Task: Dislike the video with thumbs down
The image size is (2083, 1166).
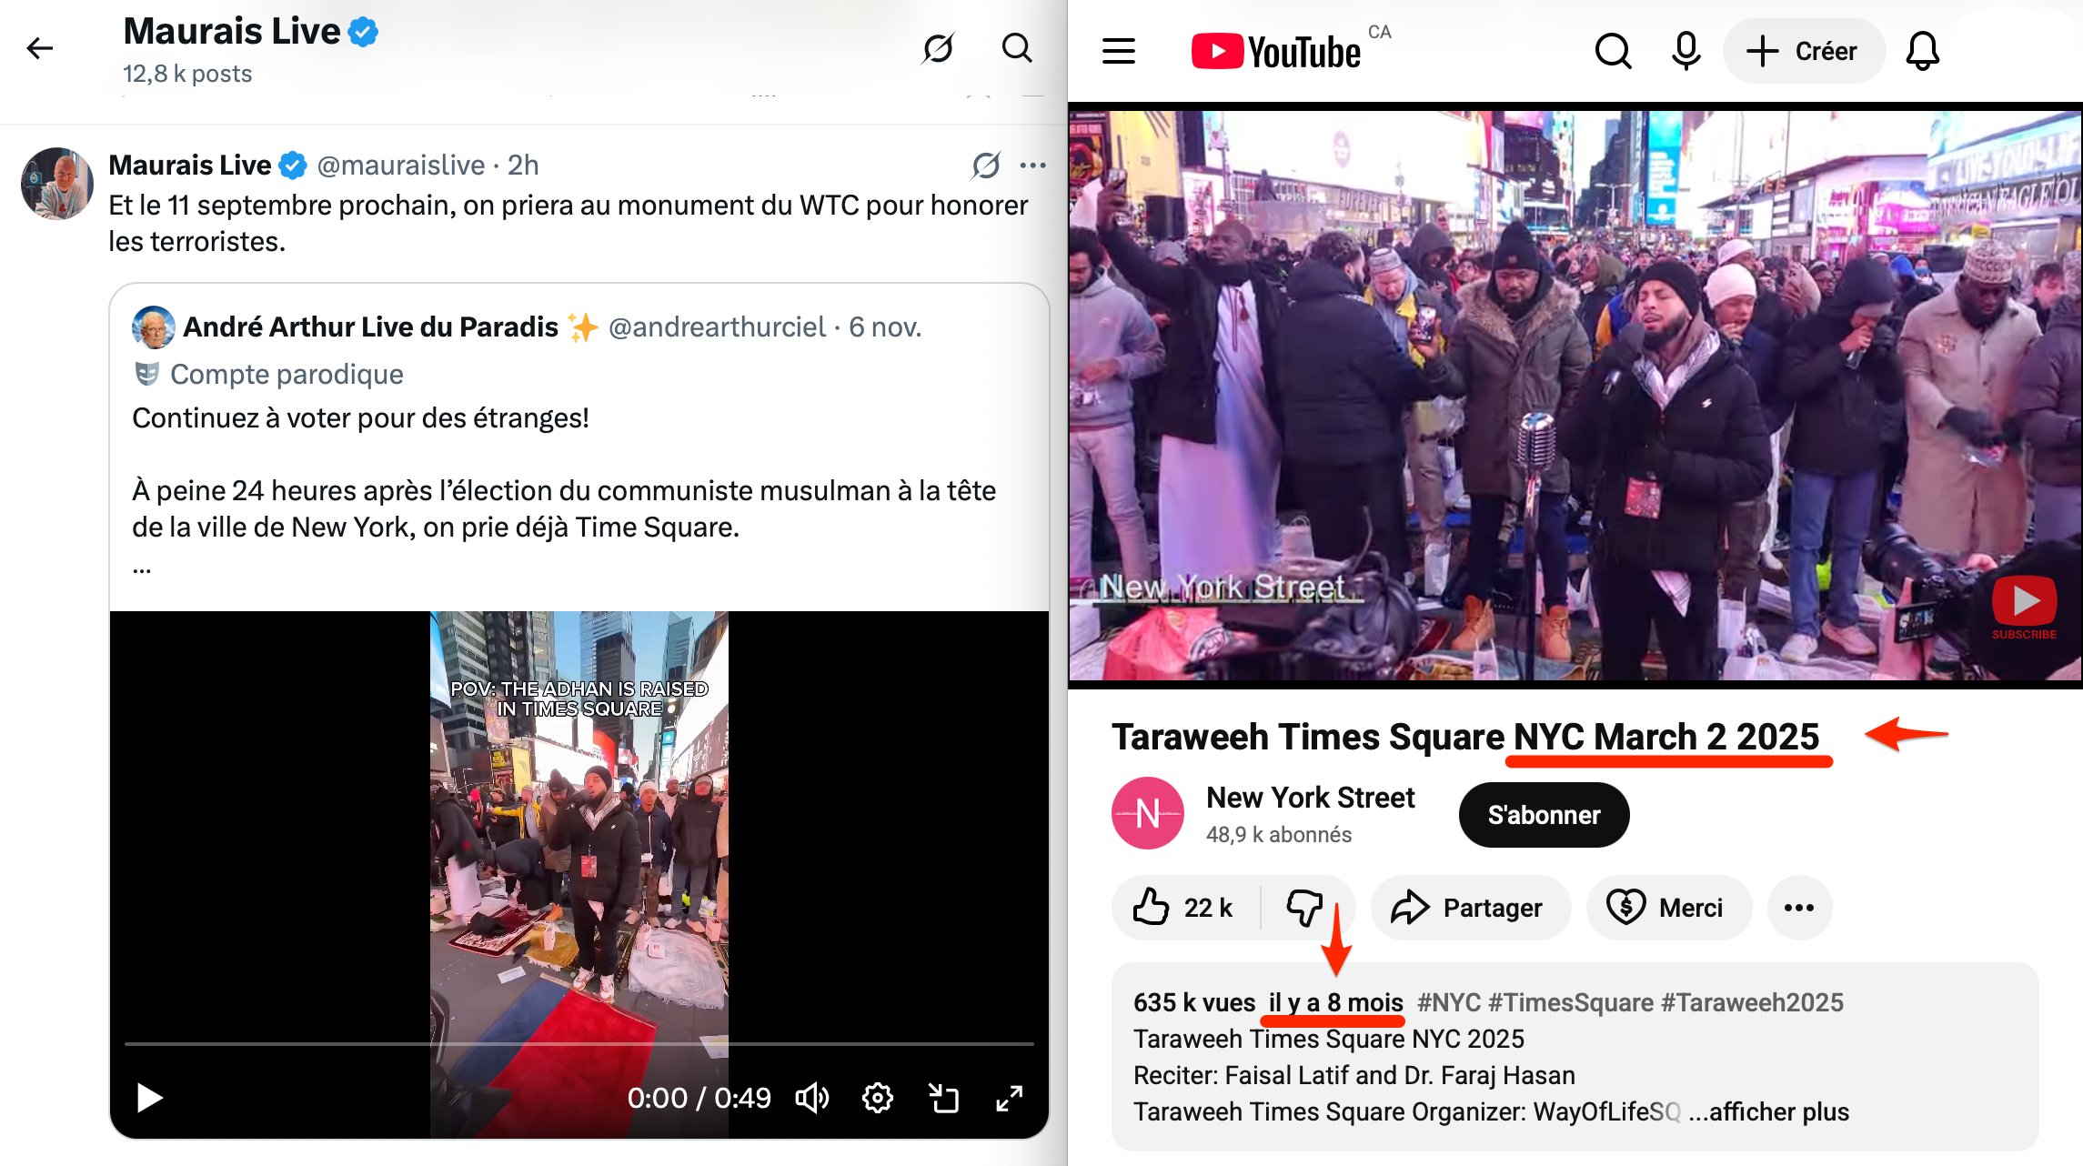Action: tap(1304, 908)
